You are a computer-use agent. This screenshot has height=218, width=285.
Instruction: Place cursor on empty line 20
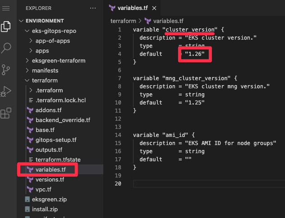point(209,184)
